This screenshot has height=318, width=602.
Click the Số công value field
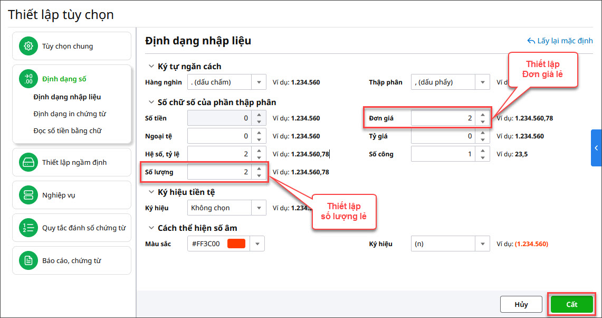click(x=443, y=154)
